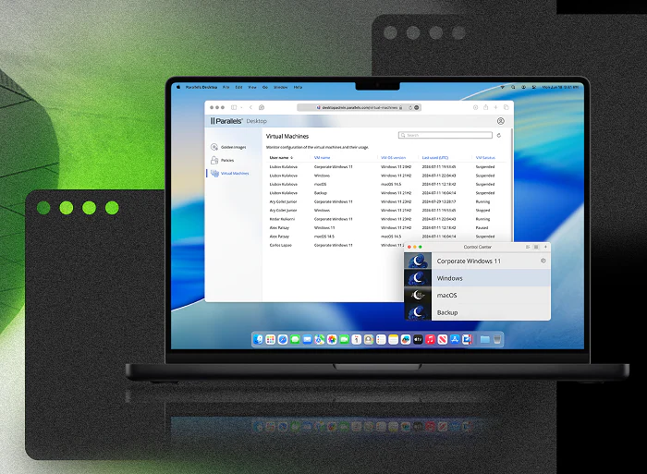Switch Control Center to grid view

pyautogui.click(x=536, y=247)
